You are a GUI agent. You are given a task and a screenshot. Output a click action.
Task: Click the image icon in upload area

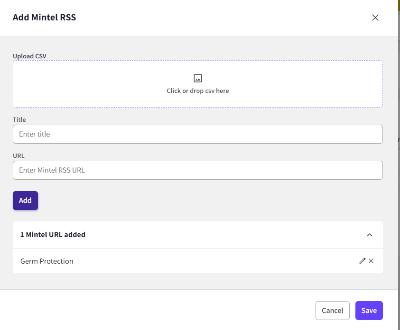198,78
